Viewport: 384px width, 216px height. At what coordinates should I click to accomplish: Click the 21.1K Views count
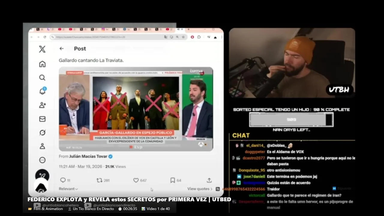[x=115, y=166]
